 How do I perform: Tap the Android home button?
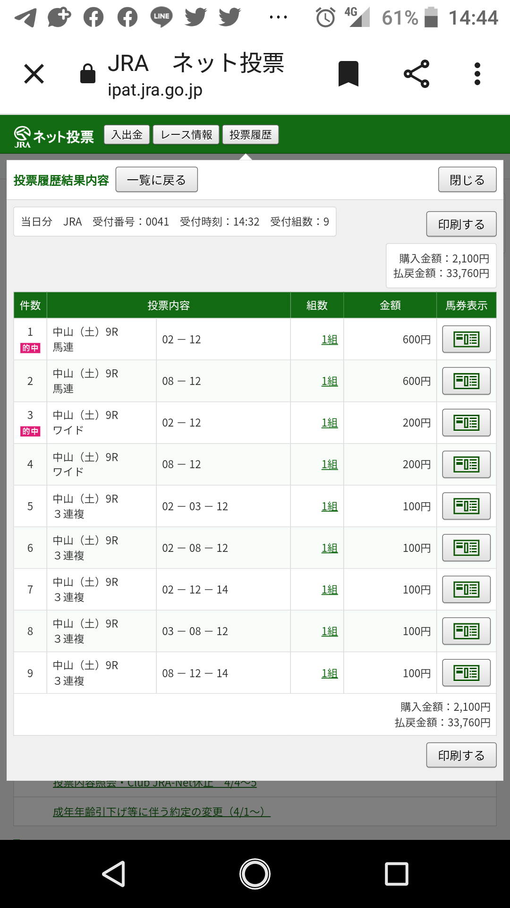255,873
